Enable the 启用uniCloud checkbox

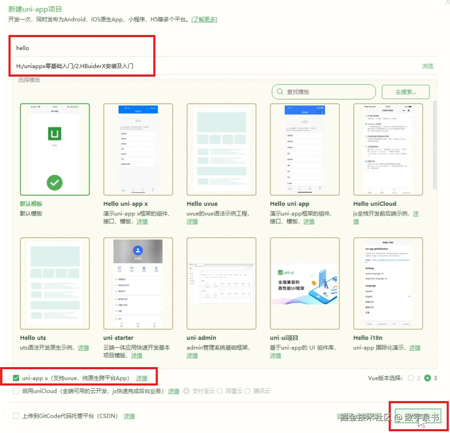tap(16, 391)
